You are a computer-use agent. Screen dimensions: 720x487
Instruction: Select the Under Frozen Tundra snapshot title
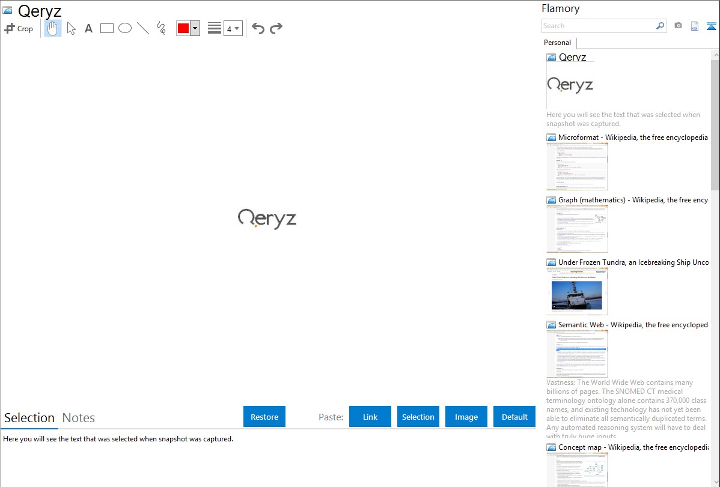(x=633, y=262)
